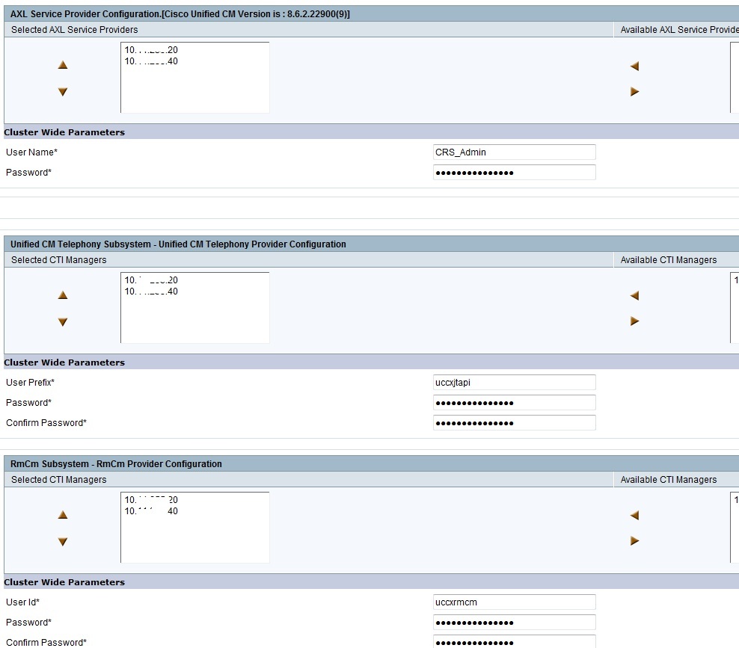739x648 pixels.
Task: Click right arrow to remove selected AXL provider
Action: (x=634, y=91)
